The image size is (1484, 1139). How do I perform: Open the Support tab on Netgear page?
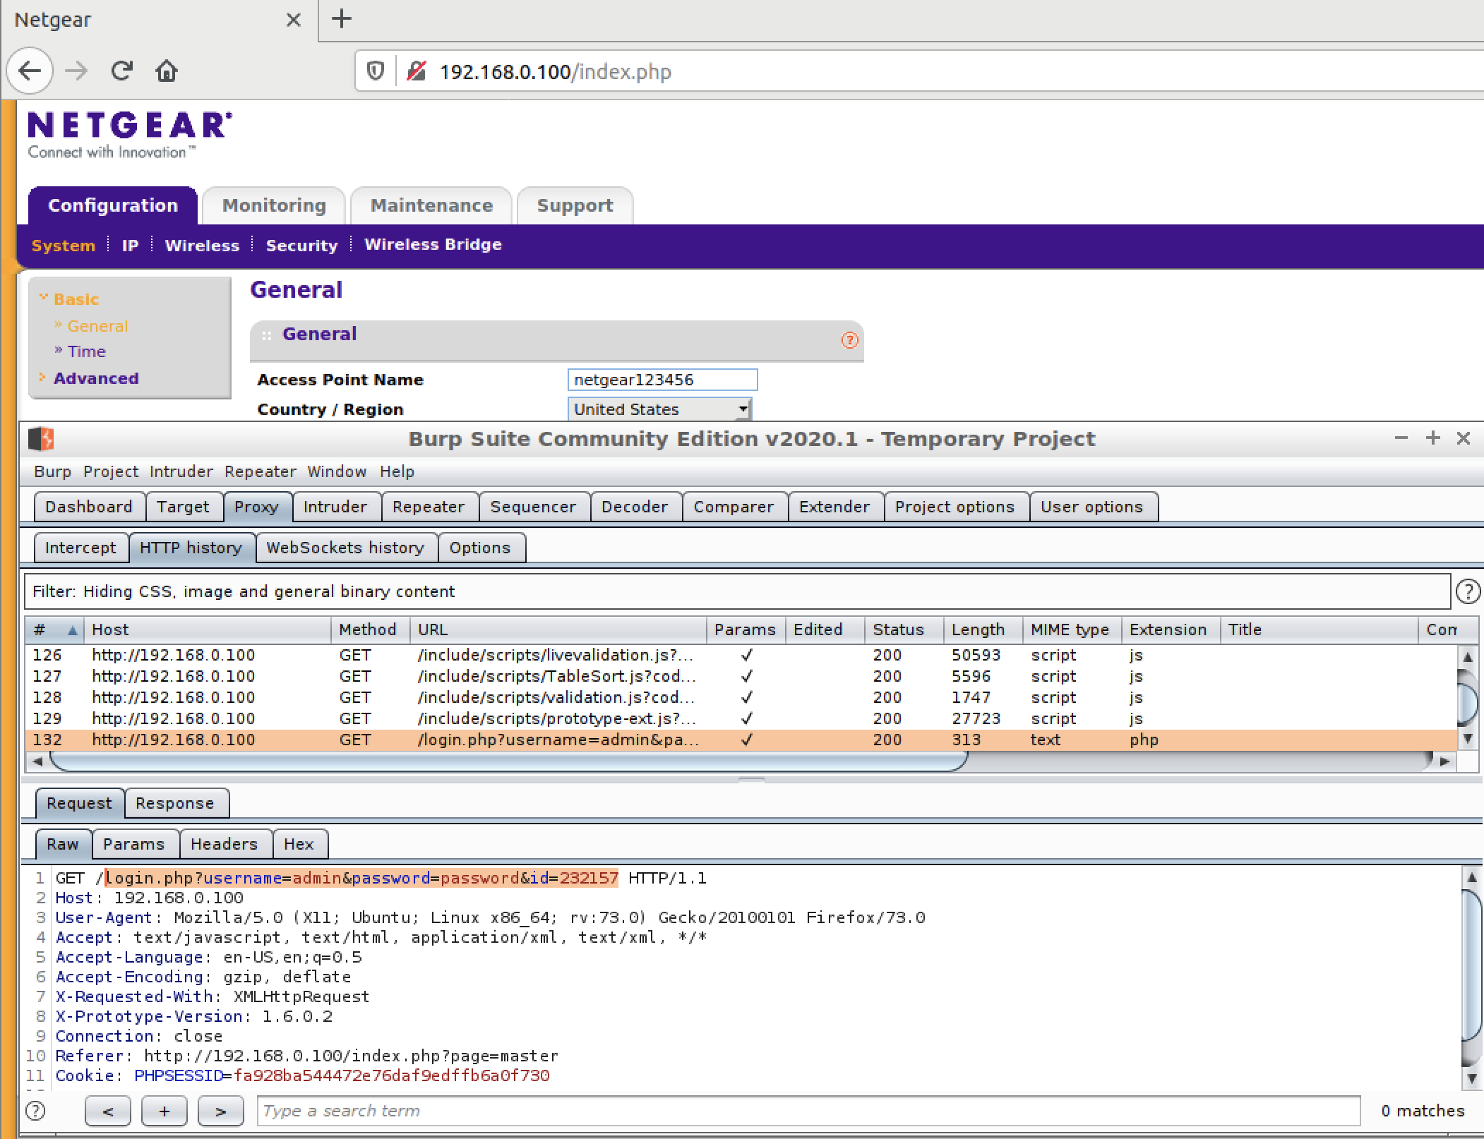(x=575, y=205)
